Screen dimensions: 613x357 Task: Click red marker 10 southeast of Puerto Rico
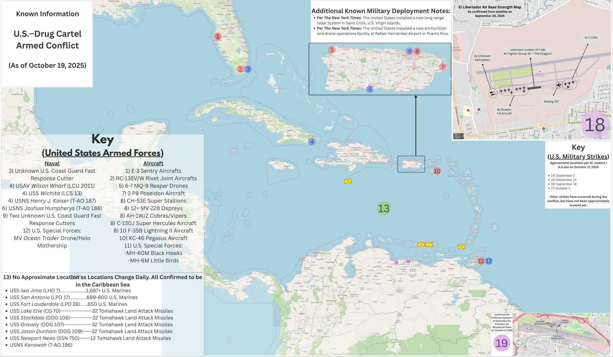pos(437,171)
